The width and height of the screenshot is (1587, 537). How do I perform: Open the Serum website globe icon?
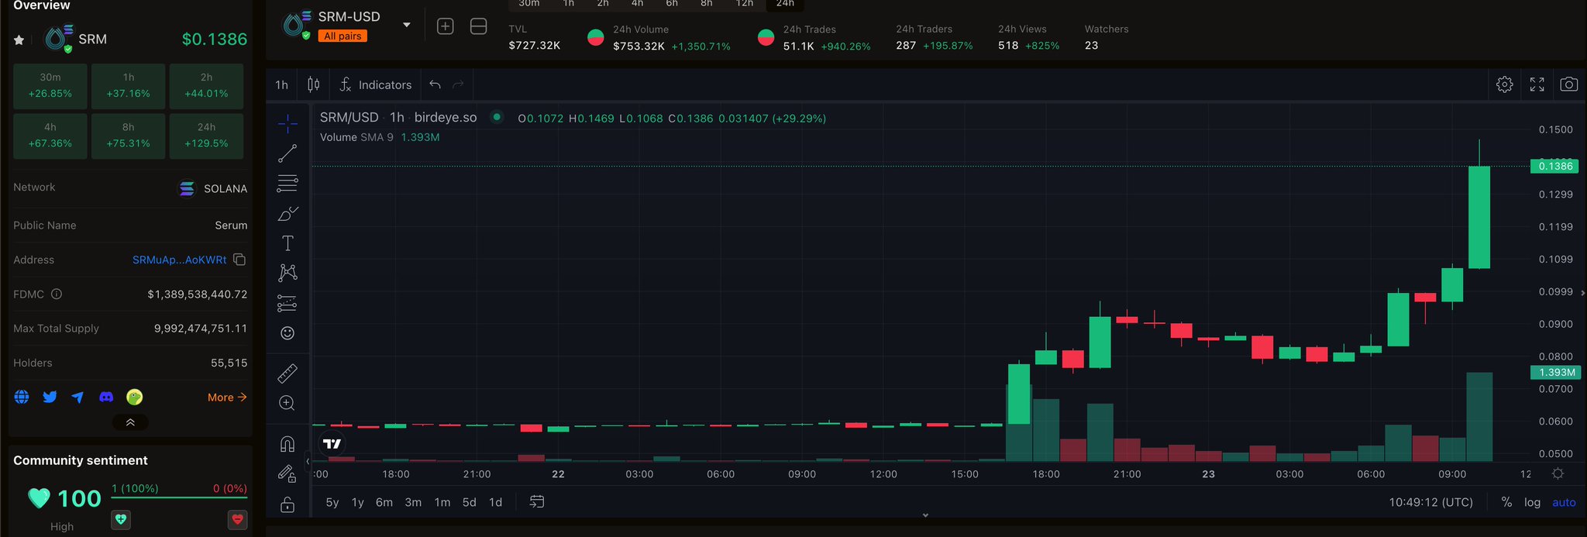point(22,397)
